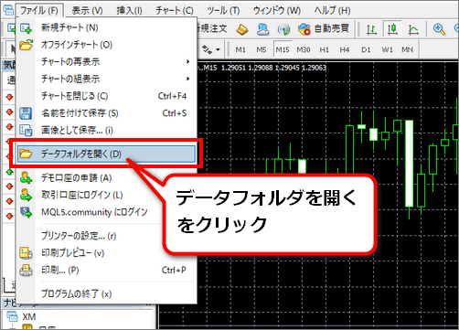Open the ウィンドウ (W) menu
Screen dimensions: 459x330
pyautogui.click(x=277, y=11)
